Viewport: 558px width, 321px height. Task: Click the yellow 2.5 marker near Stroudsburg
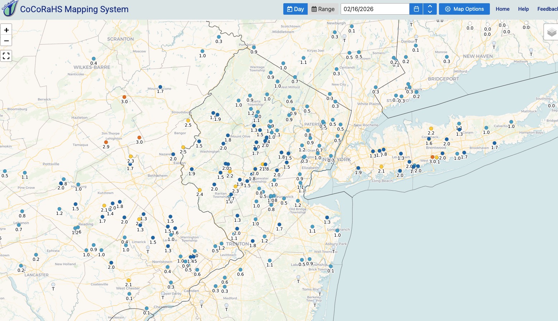coord(188,121)
